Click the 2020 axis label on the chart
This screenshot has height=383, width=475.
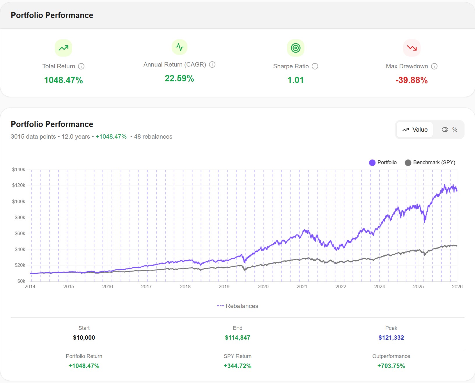tap(263, 287)
